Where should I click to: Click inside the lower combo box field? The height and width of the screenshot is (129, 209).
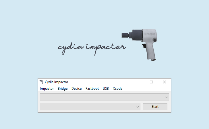pos(90,107)
